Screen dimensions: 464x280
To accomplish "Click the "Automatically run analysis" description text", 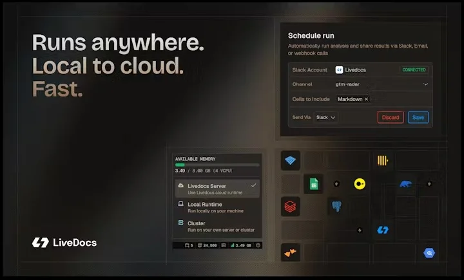I will tap(358, 50).
